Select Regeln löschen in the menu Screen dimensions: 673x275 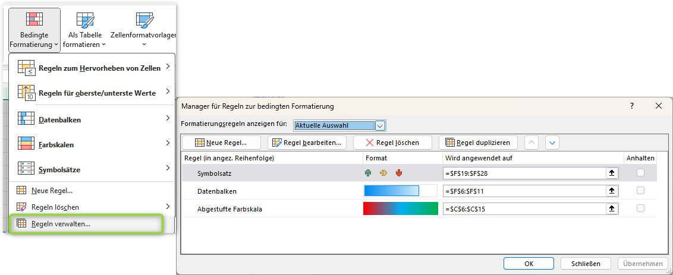[92, 207]
